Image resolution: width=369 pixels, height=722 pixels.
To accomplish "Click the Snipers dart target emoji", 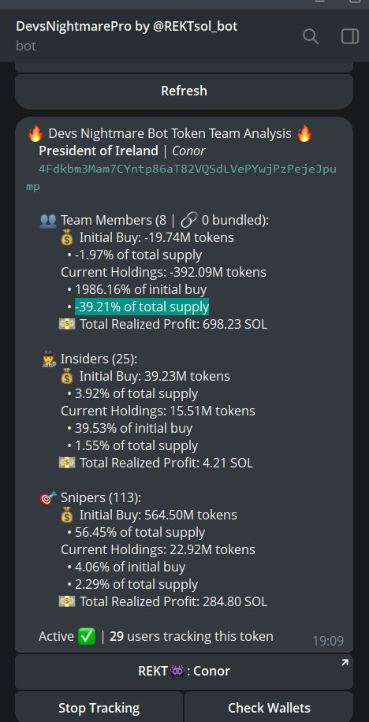I will [x=48, y=498].
